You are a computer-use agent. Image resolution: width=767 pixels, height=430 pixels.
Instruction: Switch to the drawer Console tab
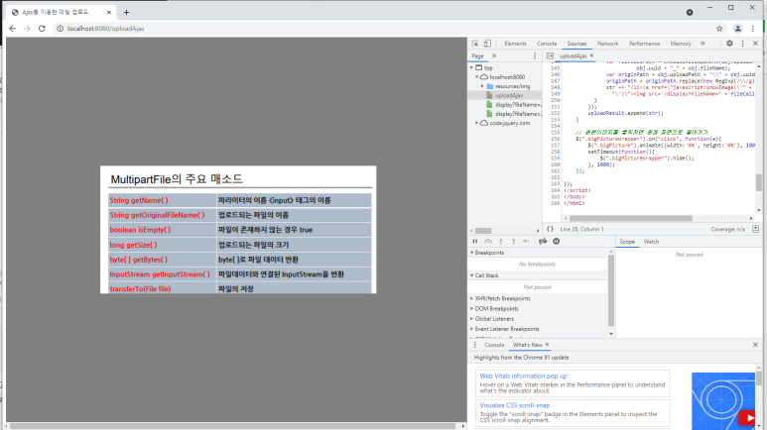tap(494, 345)
